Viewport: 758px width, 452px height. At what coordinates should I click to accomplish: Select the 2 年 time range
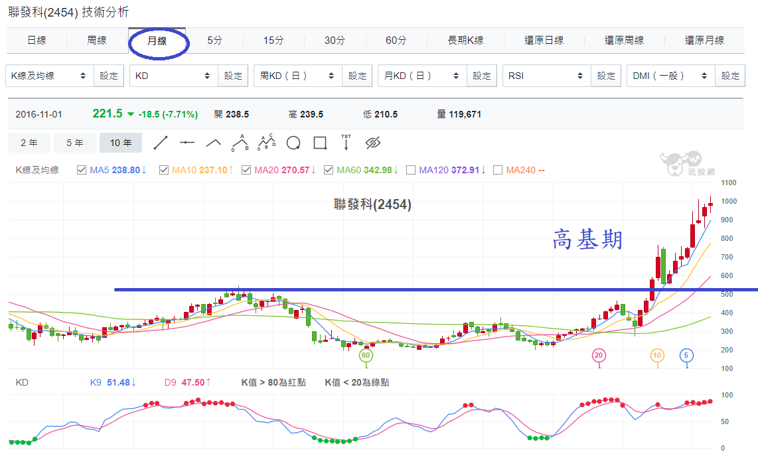click(29, 143)
